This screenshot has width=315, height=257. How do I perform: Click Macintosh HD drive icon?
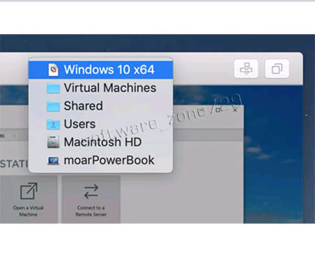click(54, 142)
